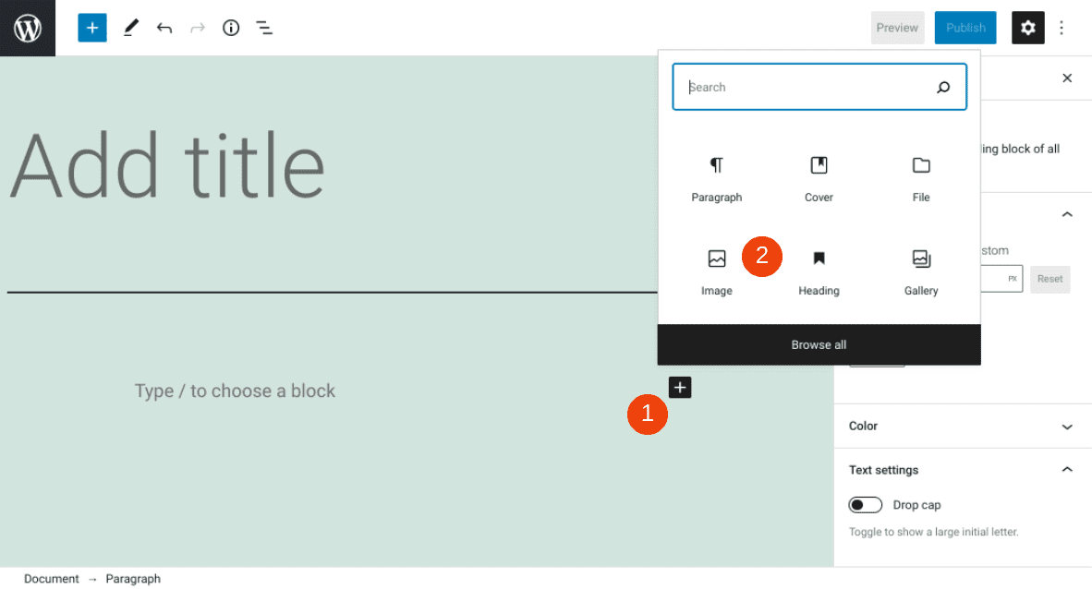
Task: Open the options menu via three dots
Action: (1062, 28)
